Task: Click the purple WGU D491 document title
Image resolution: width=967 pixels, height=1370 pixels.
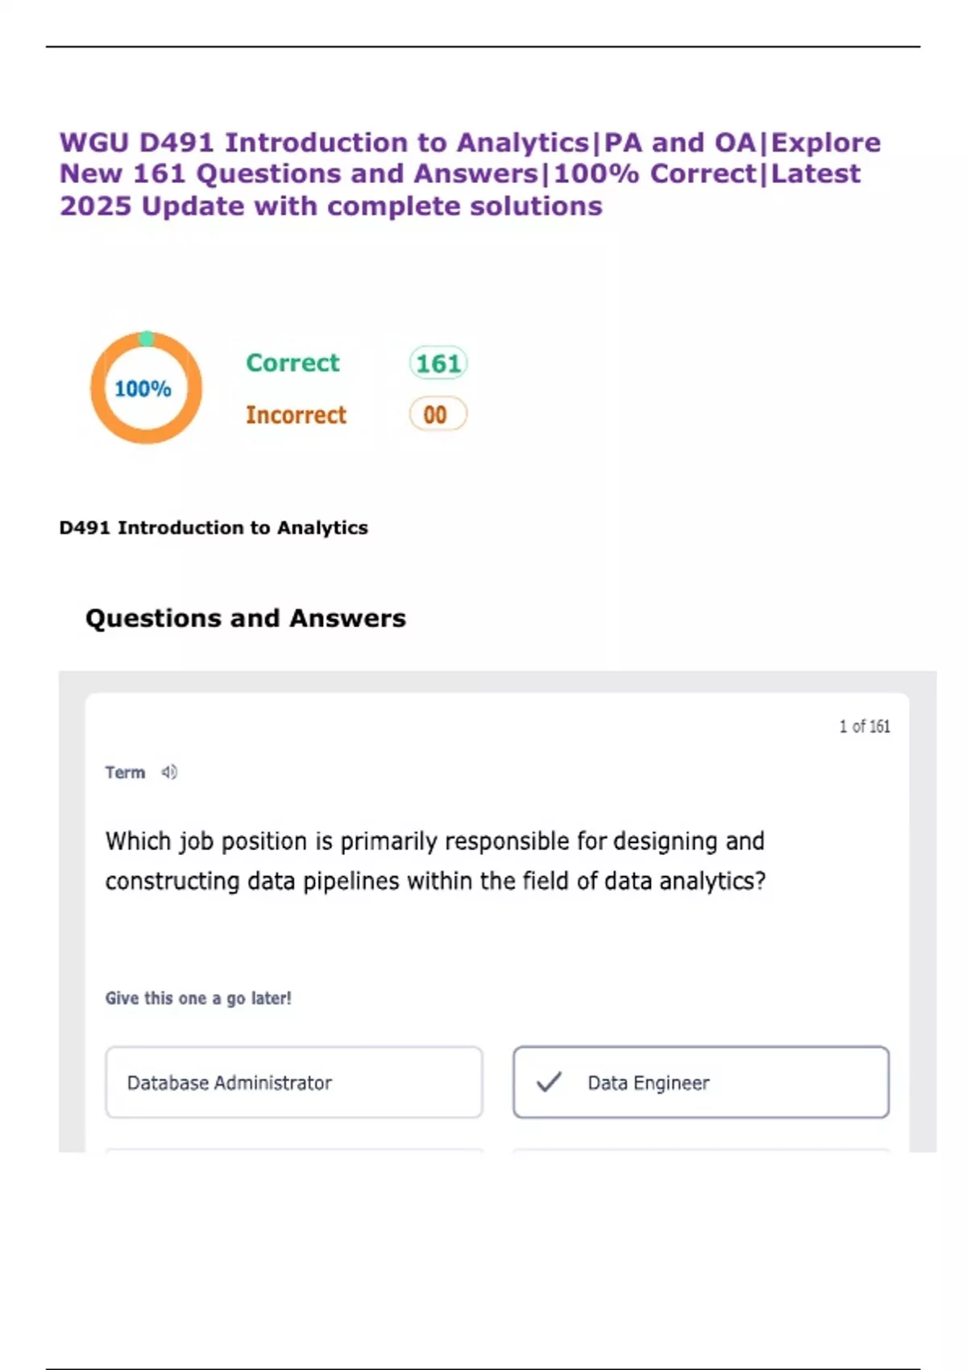Action: 470,174
